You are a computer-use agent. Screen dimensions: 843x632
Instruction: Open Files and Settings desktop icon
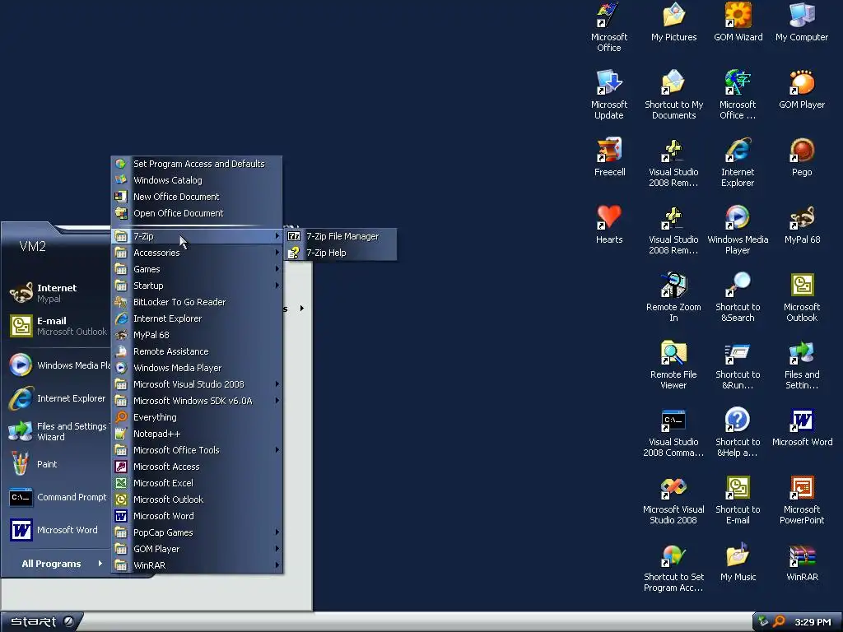point(802,365)
